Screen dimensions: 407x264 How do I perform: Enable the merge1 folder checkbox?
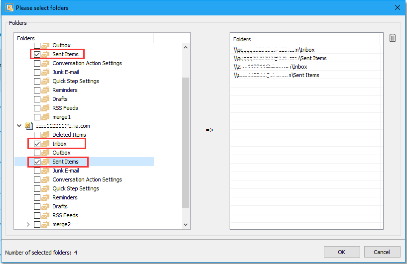(x=37, y=117)
